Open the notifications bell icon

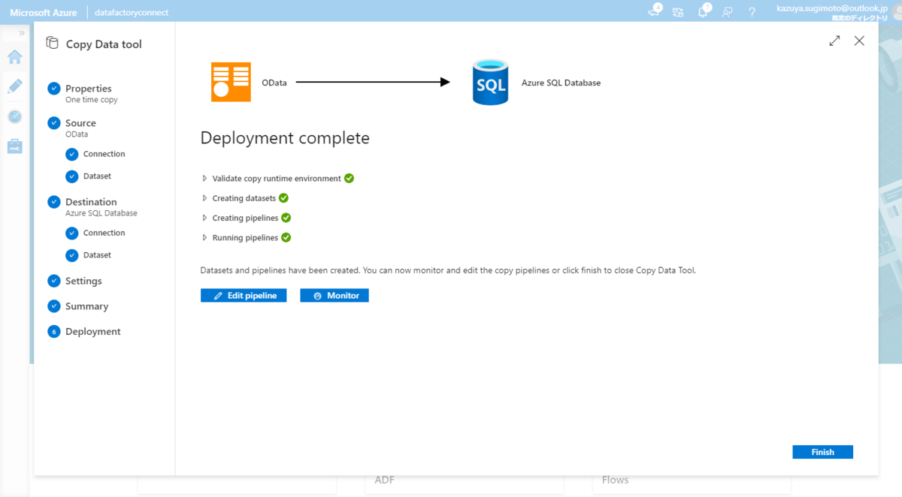pyautogui.click(x=704, y=11)
